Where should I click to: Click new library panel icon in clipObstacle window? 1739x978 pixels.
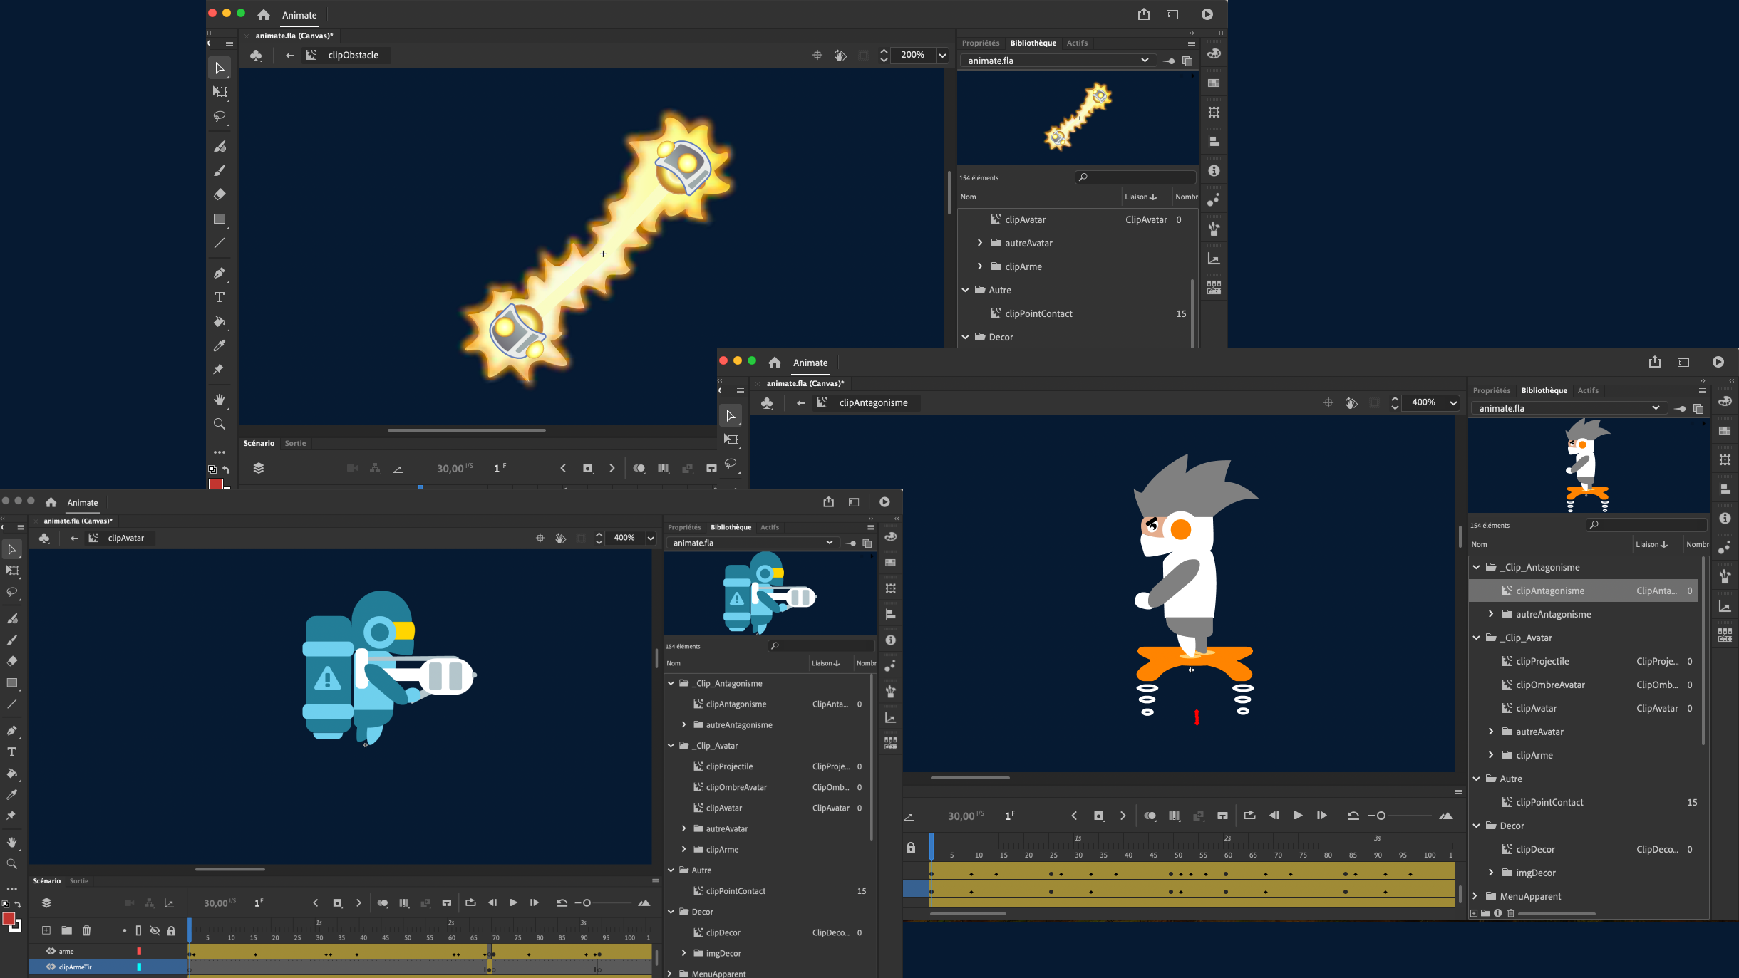1187,61
